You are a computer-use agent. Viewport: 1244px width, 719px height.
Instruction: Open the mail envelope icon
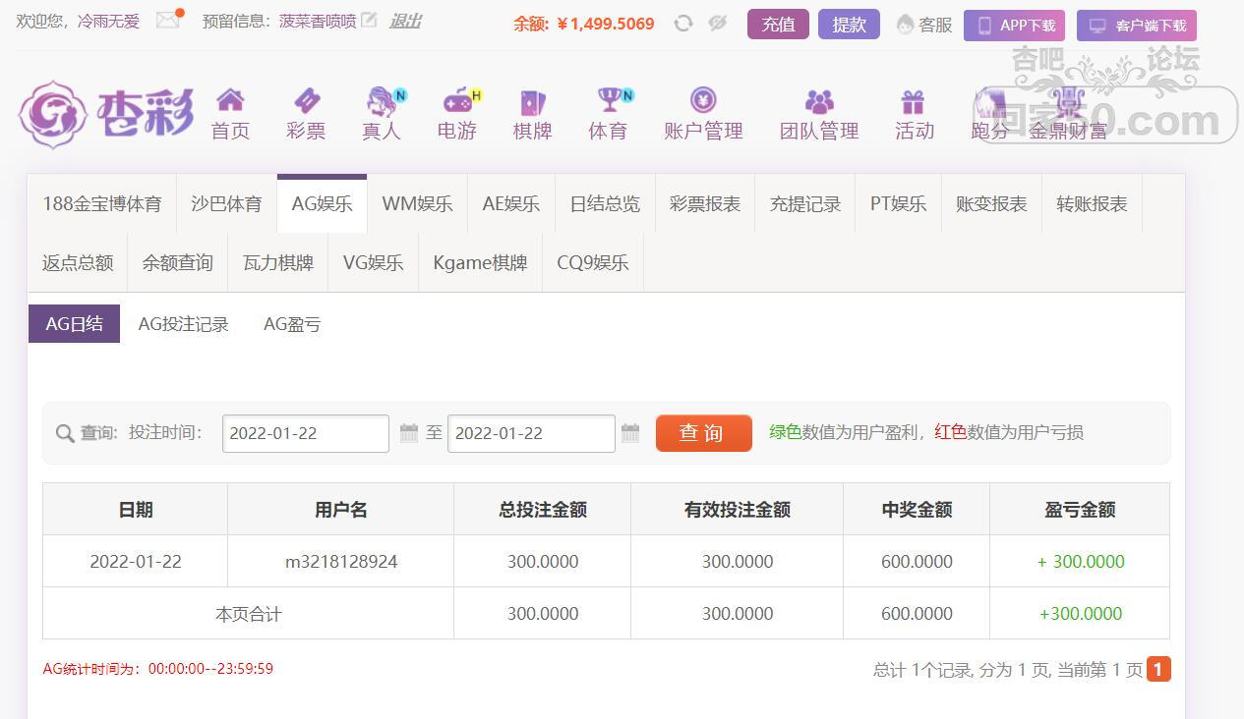pos(168,20)
